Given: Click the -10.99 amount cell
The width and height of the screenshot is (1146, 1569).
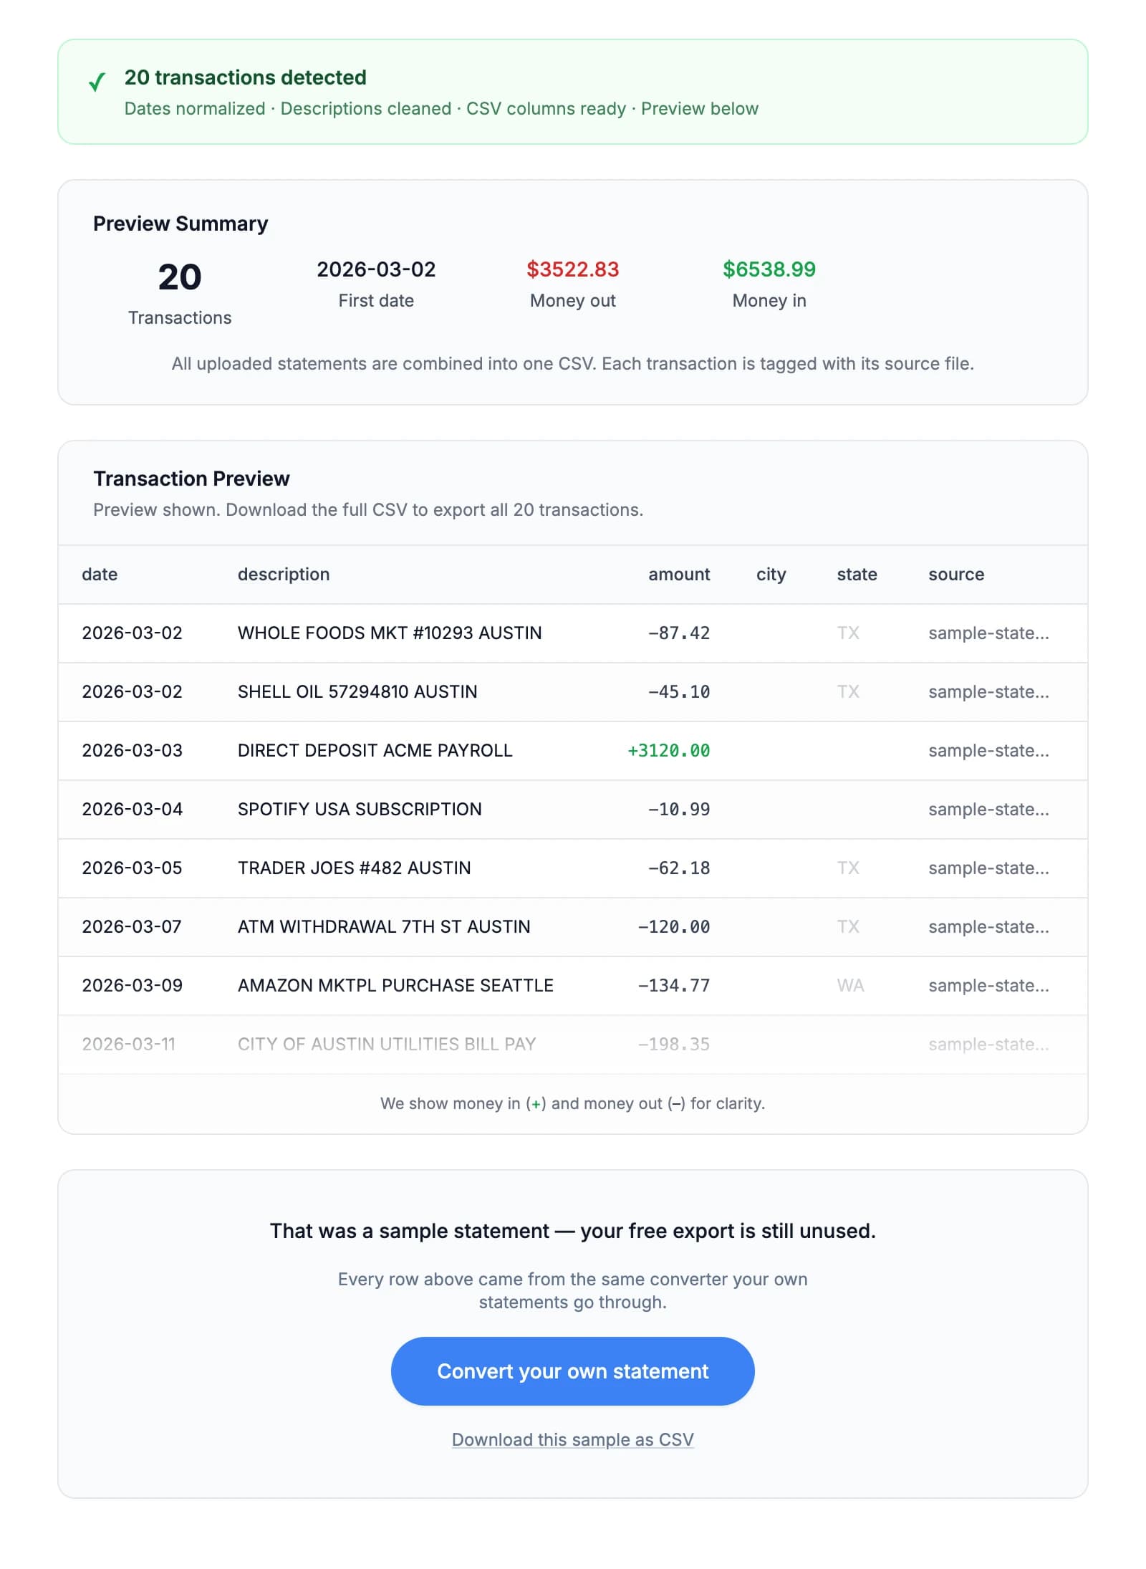Looking at the screenshot, I should coord(679,809).
